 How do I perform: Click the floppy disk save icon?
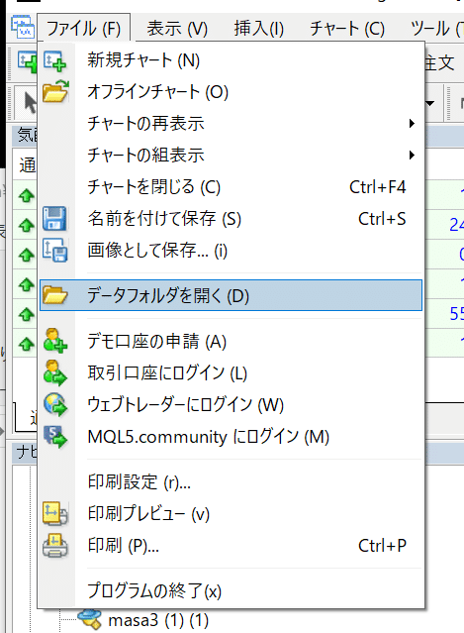click(54, 218)
